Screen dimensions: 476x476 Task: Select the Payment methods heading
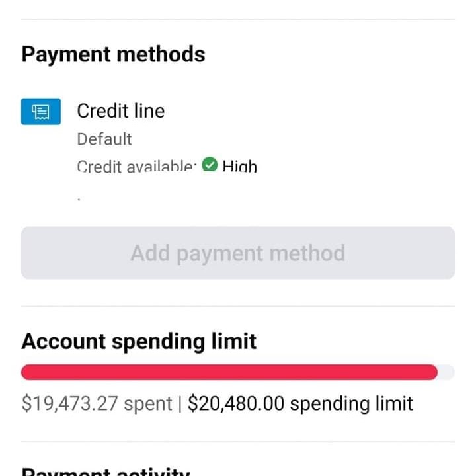[113, 54]
